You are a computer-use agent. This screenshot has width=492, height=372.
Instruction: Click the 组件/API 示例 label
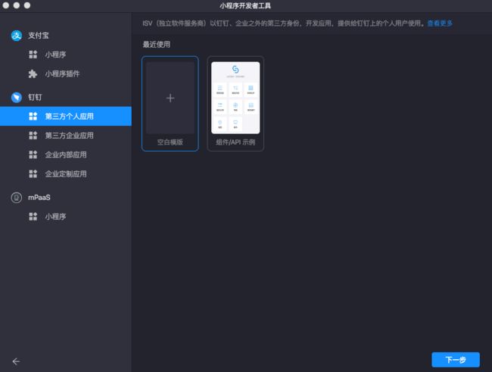click(235, 142)
